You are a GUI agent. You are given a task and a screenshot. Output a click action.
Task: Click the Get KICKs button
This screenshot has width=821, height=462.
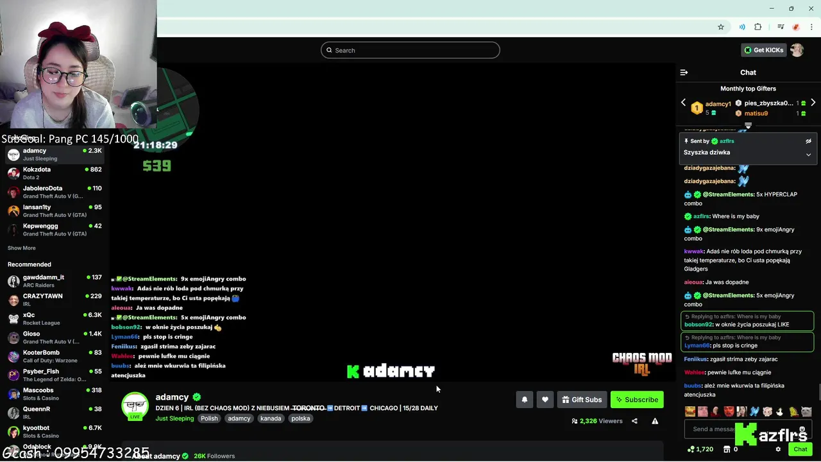763,50
